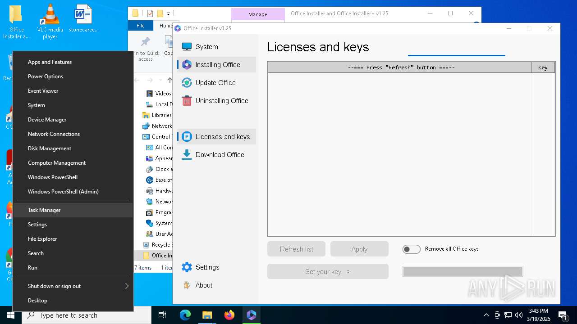The image size is (577, 324).
Task: Open the System section monitor icon
Action: coord(187,47)
